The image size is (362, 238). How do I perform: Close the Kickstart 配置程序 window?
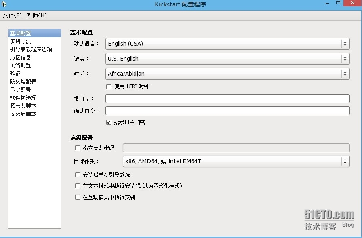tap(353, 3)
